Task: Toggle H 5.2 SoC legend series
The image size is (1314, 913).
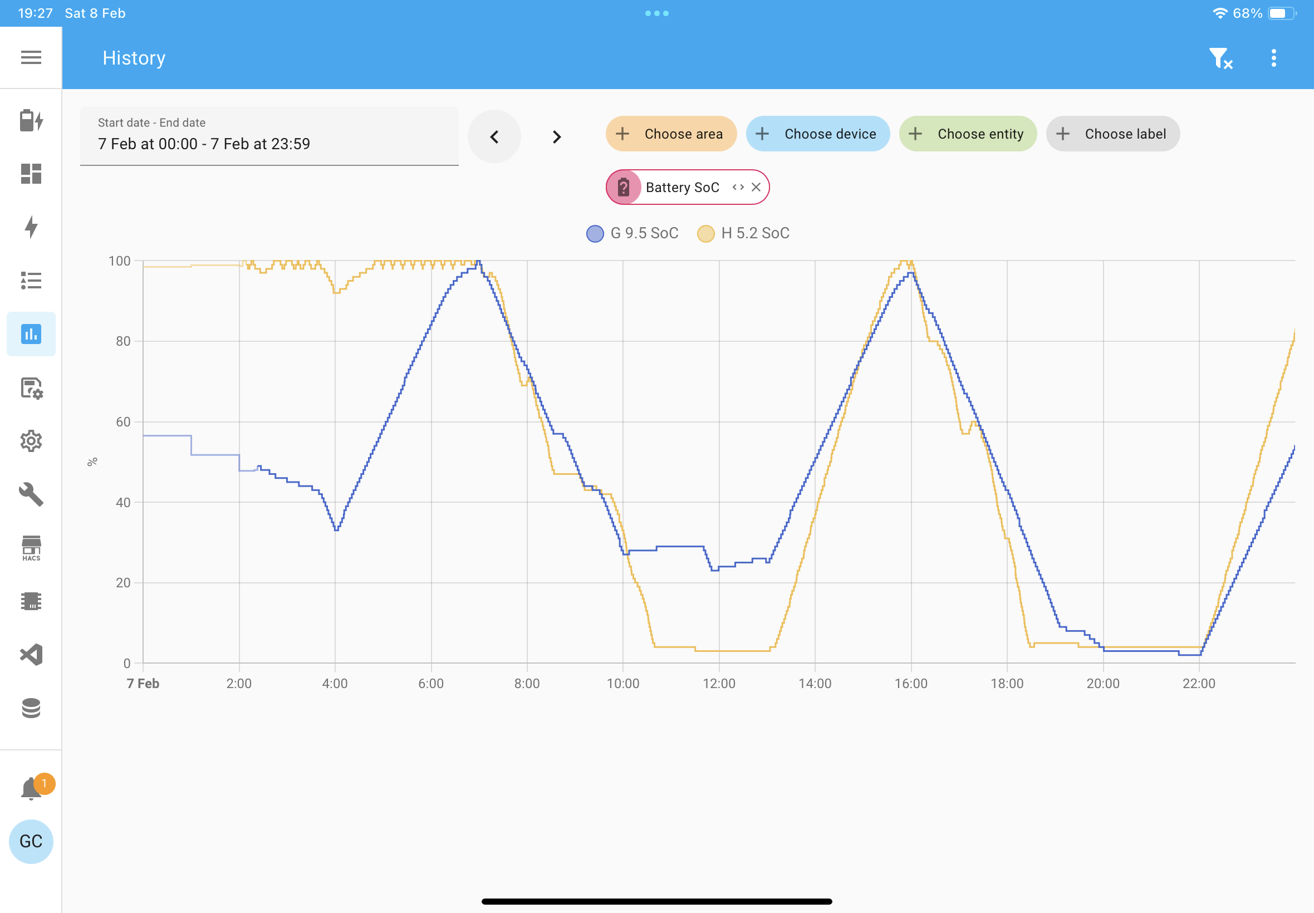Action: click(x=743, y=233)
